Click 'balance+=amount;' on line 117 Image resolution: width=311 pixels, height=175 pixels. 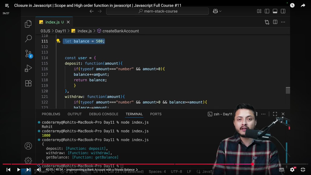[x=91, y=74]
